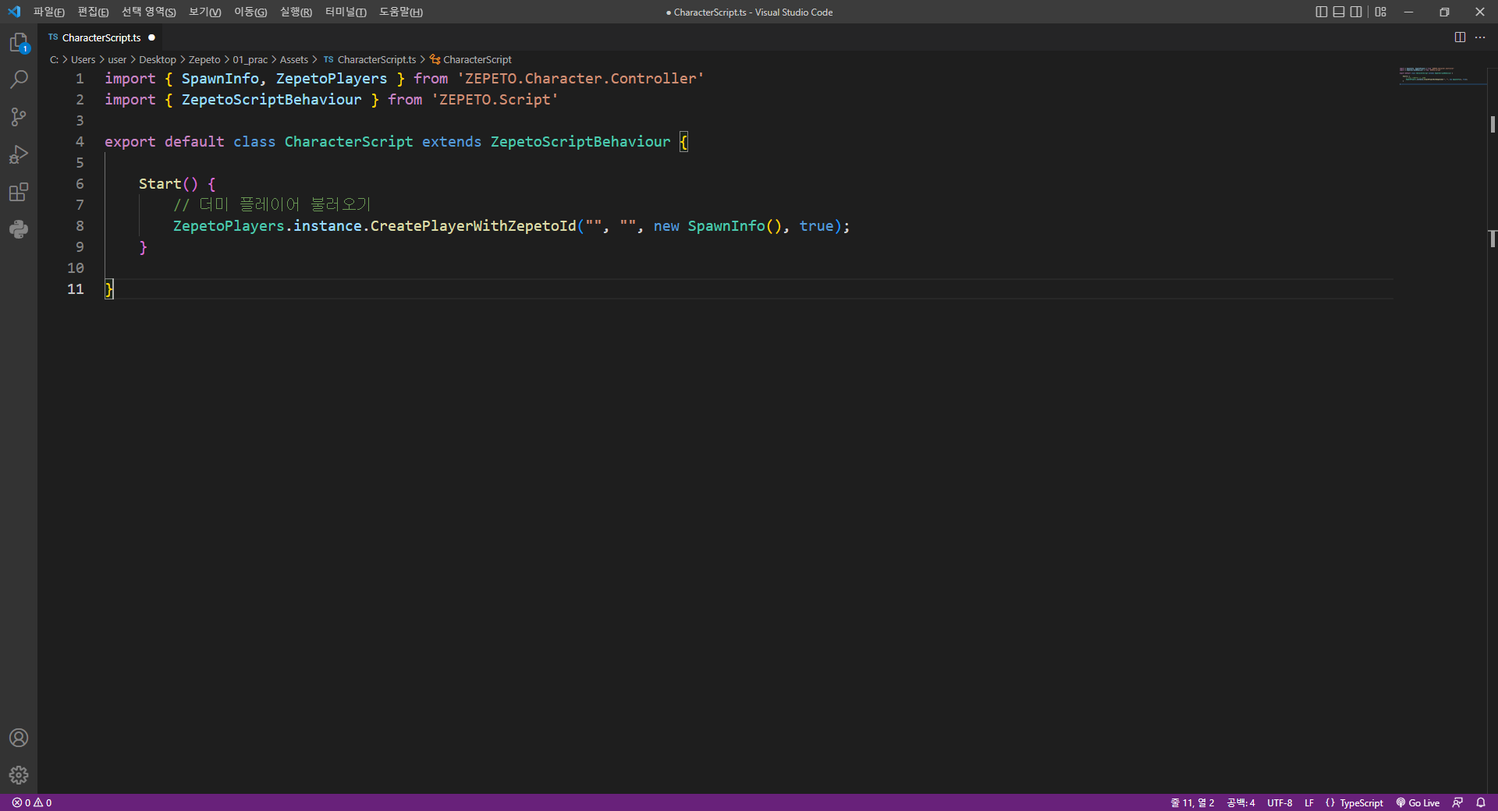The height and width of the screenshot is (811, 1498).
Task: Click line number 8 in gutter
Action: click(80, 226)
